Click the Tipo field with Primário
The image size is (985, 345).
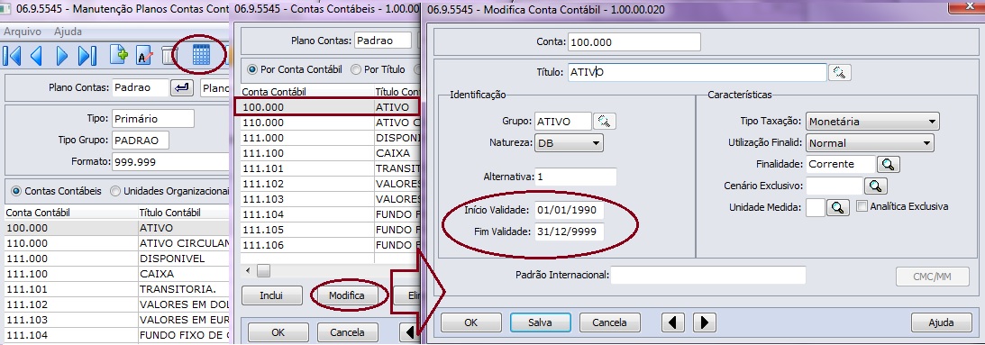tap(153, 119)
